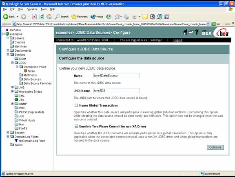The image size is (235, 177).
Task: Click the Continue button
Action: click(x=215, y=147)
